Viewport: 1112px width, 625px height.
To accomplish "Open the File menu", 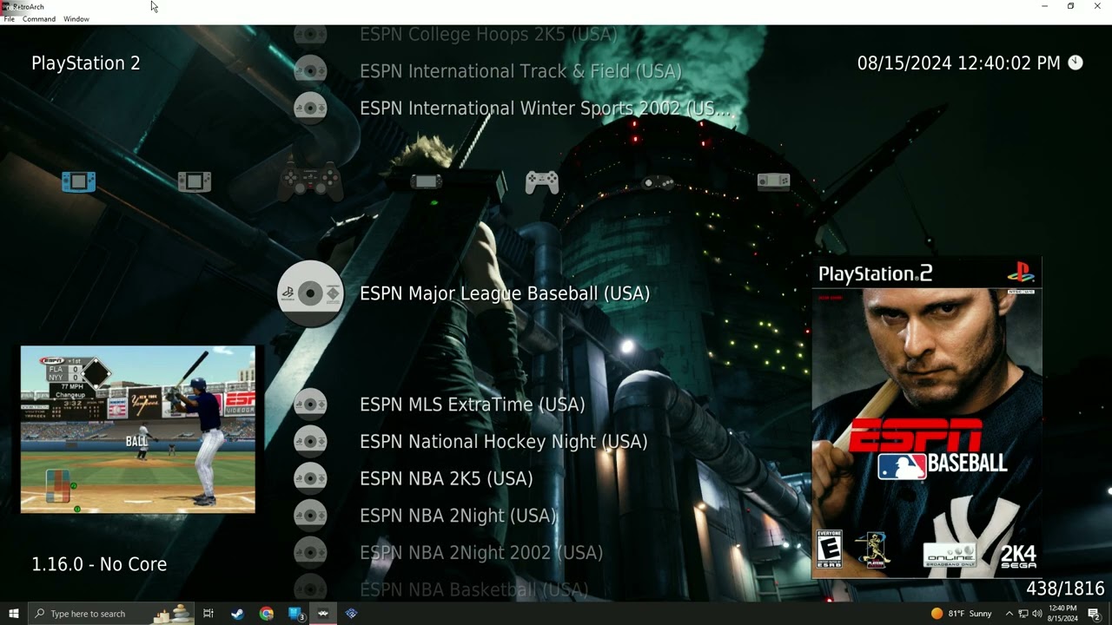I will (9, 19).
